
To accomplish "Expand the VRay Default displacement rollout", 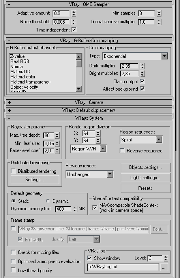I will [89, 110].
